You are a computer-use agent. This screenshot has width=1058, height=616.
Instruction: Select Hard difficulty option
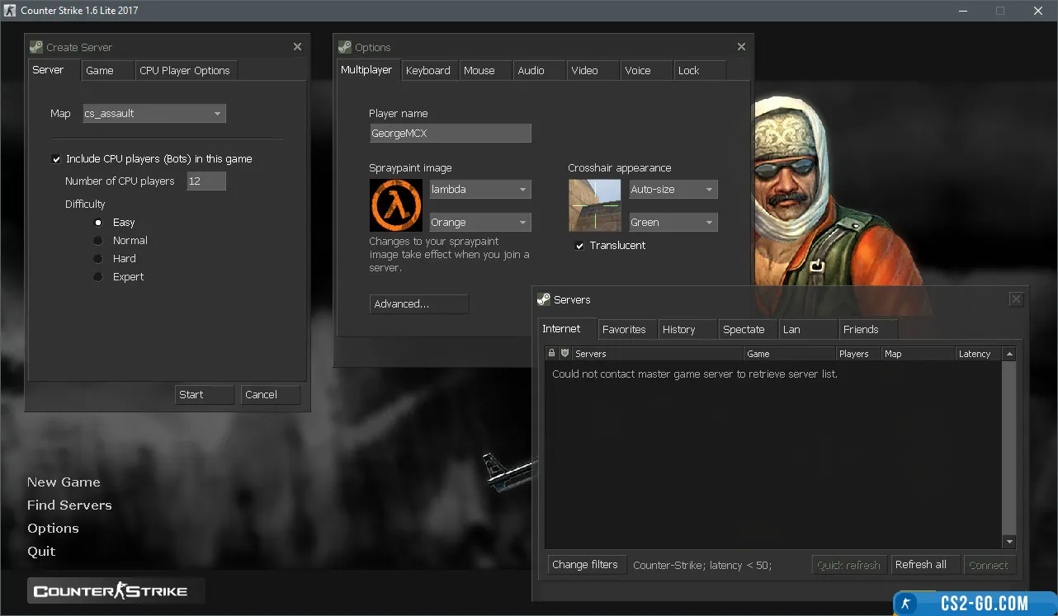[x=98, y=259]
